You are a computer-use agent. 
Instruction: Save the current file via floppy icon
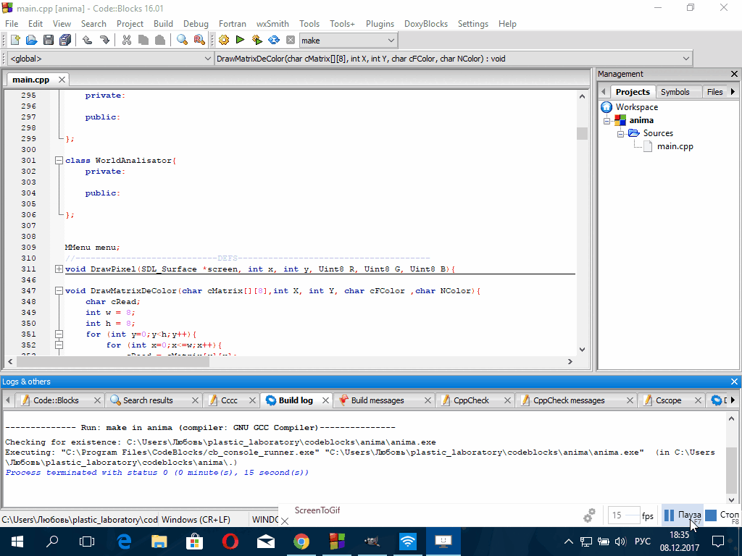pos(49,41)
